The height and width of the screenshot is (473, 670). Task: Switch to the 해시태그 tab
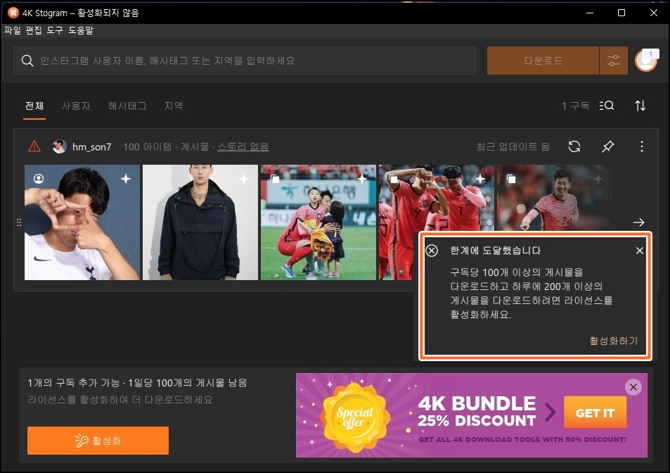click(127, 106)
